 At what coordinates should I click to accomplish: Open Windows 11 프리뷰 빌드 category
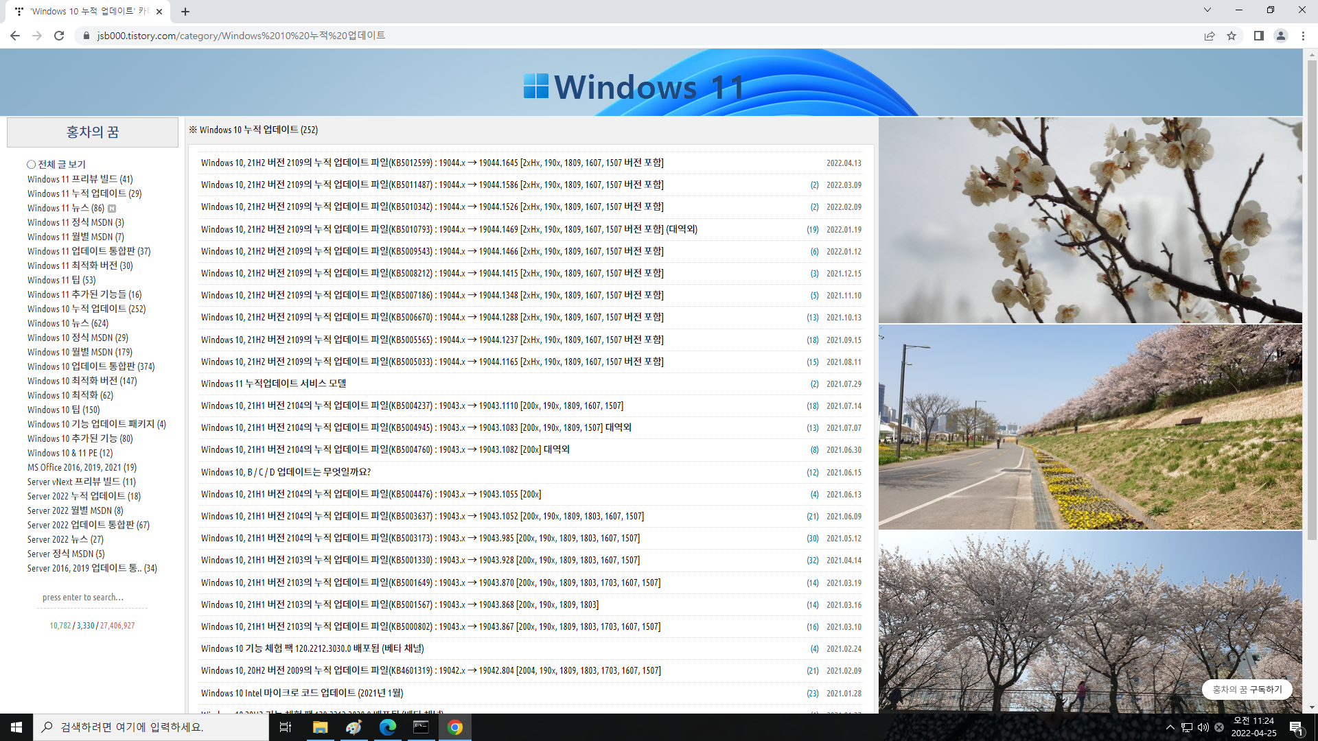(80, 179)
